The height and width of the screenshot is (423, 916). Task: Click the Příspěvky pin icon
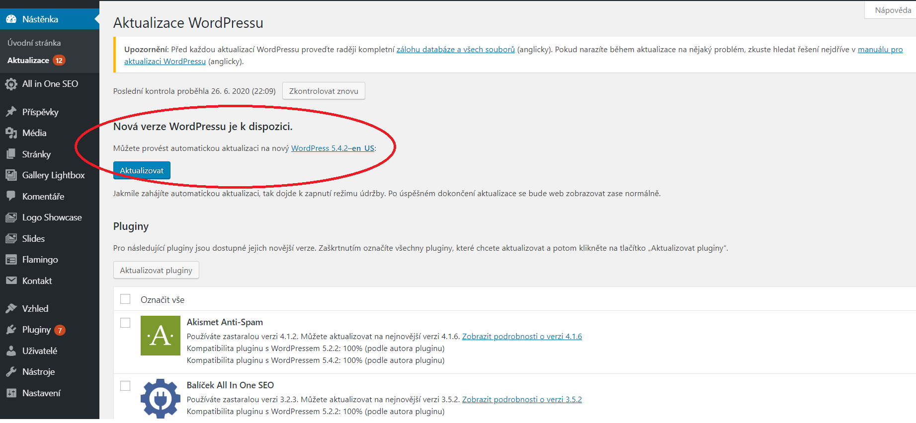[x=11, y=112]
